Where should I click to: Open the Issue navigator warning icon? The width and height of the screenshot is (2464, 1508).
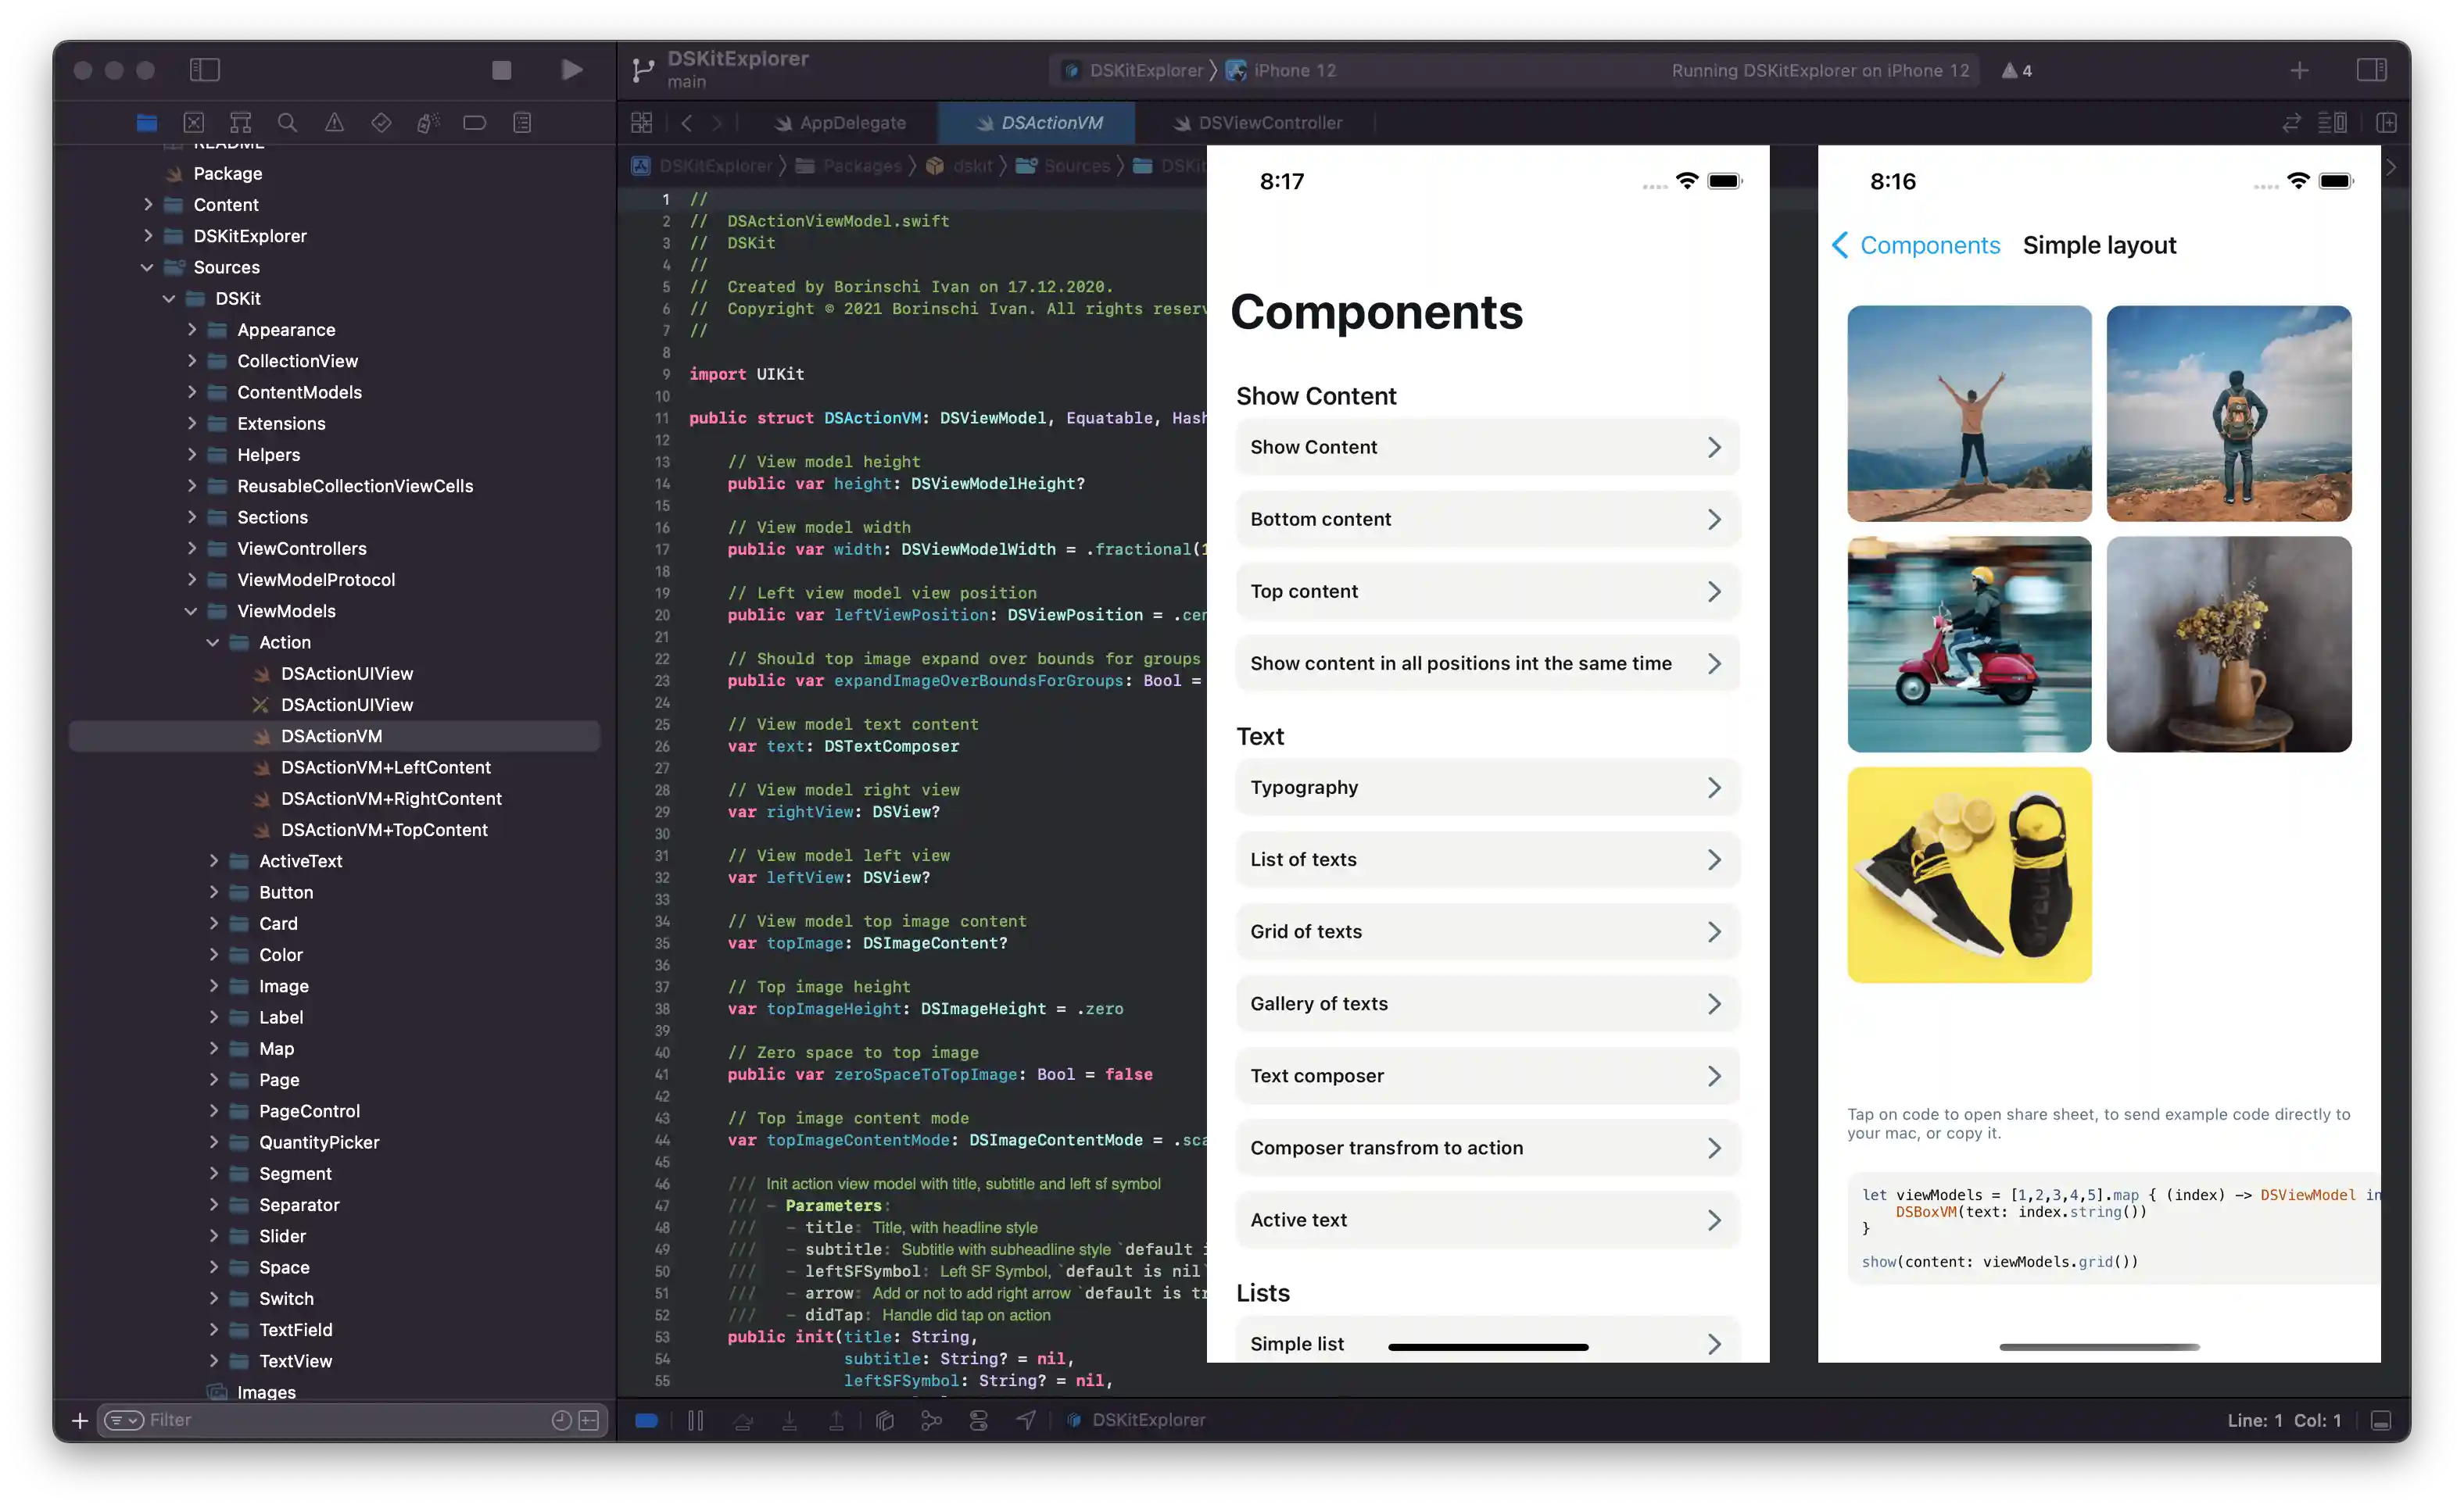[x=334, y=123]
